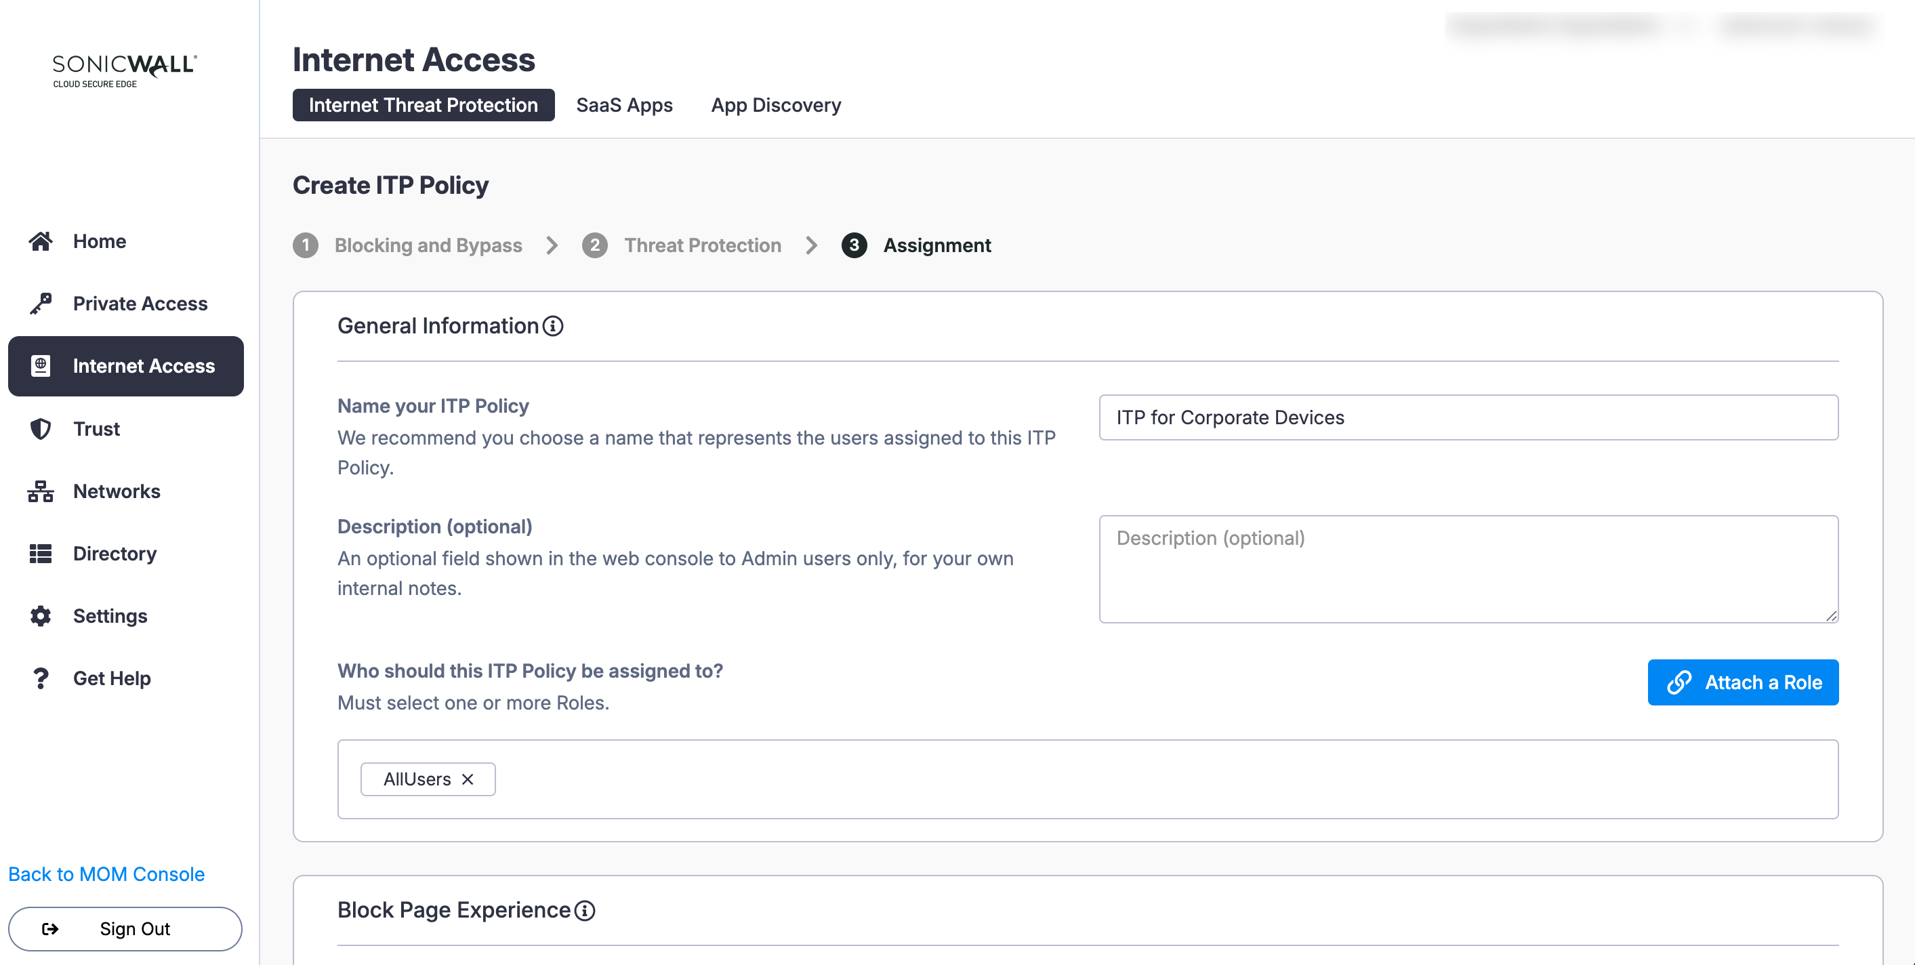Follow the Back to MOM Console link

106,874
